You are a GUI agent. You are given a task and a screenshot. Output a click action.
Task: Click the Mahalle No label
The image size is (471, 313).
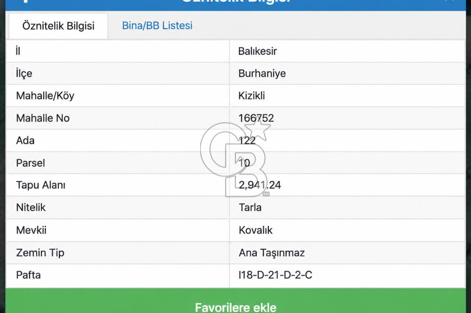pos(43,118)
